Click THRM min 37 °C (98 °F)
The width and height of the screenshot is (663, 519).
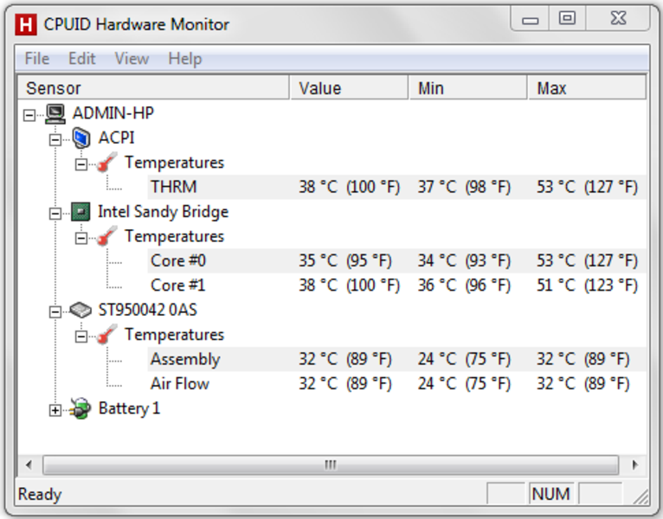coord(464,187)
